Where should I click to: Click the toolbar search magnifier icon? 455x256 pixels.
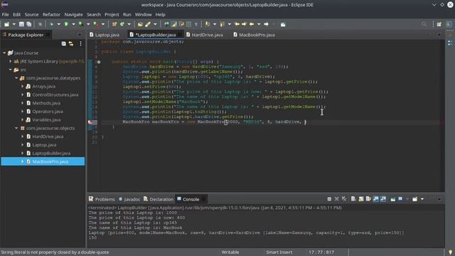point(424,24)
